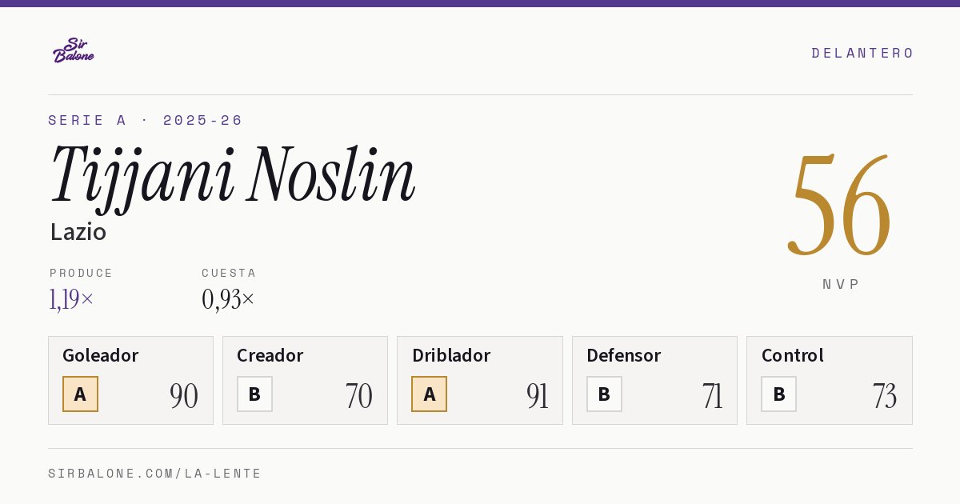960x504 pixels.
Task: Click the Sir Balone logo
Action: (x=74, y=50)
